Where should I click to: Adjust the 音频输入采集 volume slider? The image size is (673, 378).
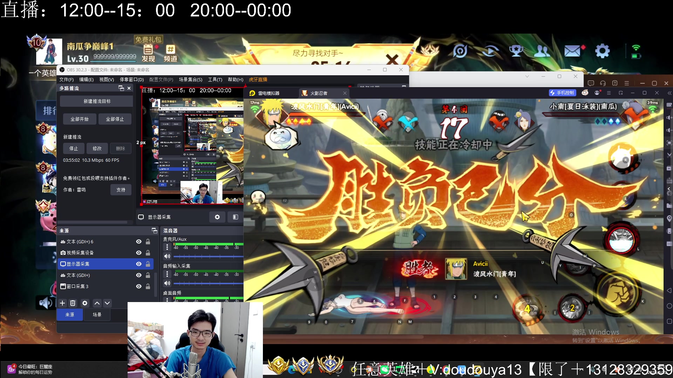[x=209, y=283]
